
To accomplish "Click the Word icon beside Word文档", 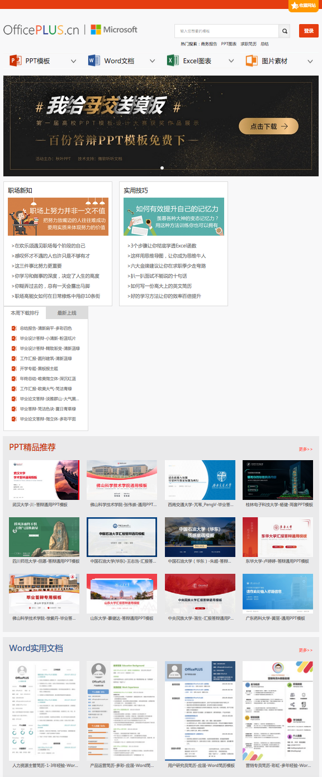I will coord(93,60).
